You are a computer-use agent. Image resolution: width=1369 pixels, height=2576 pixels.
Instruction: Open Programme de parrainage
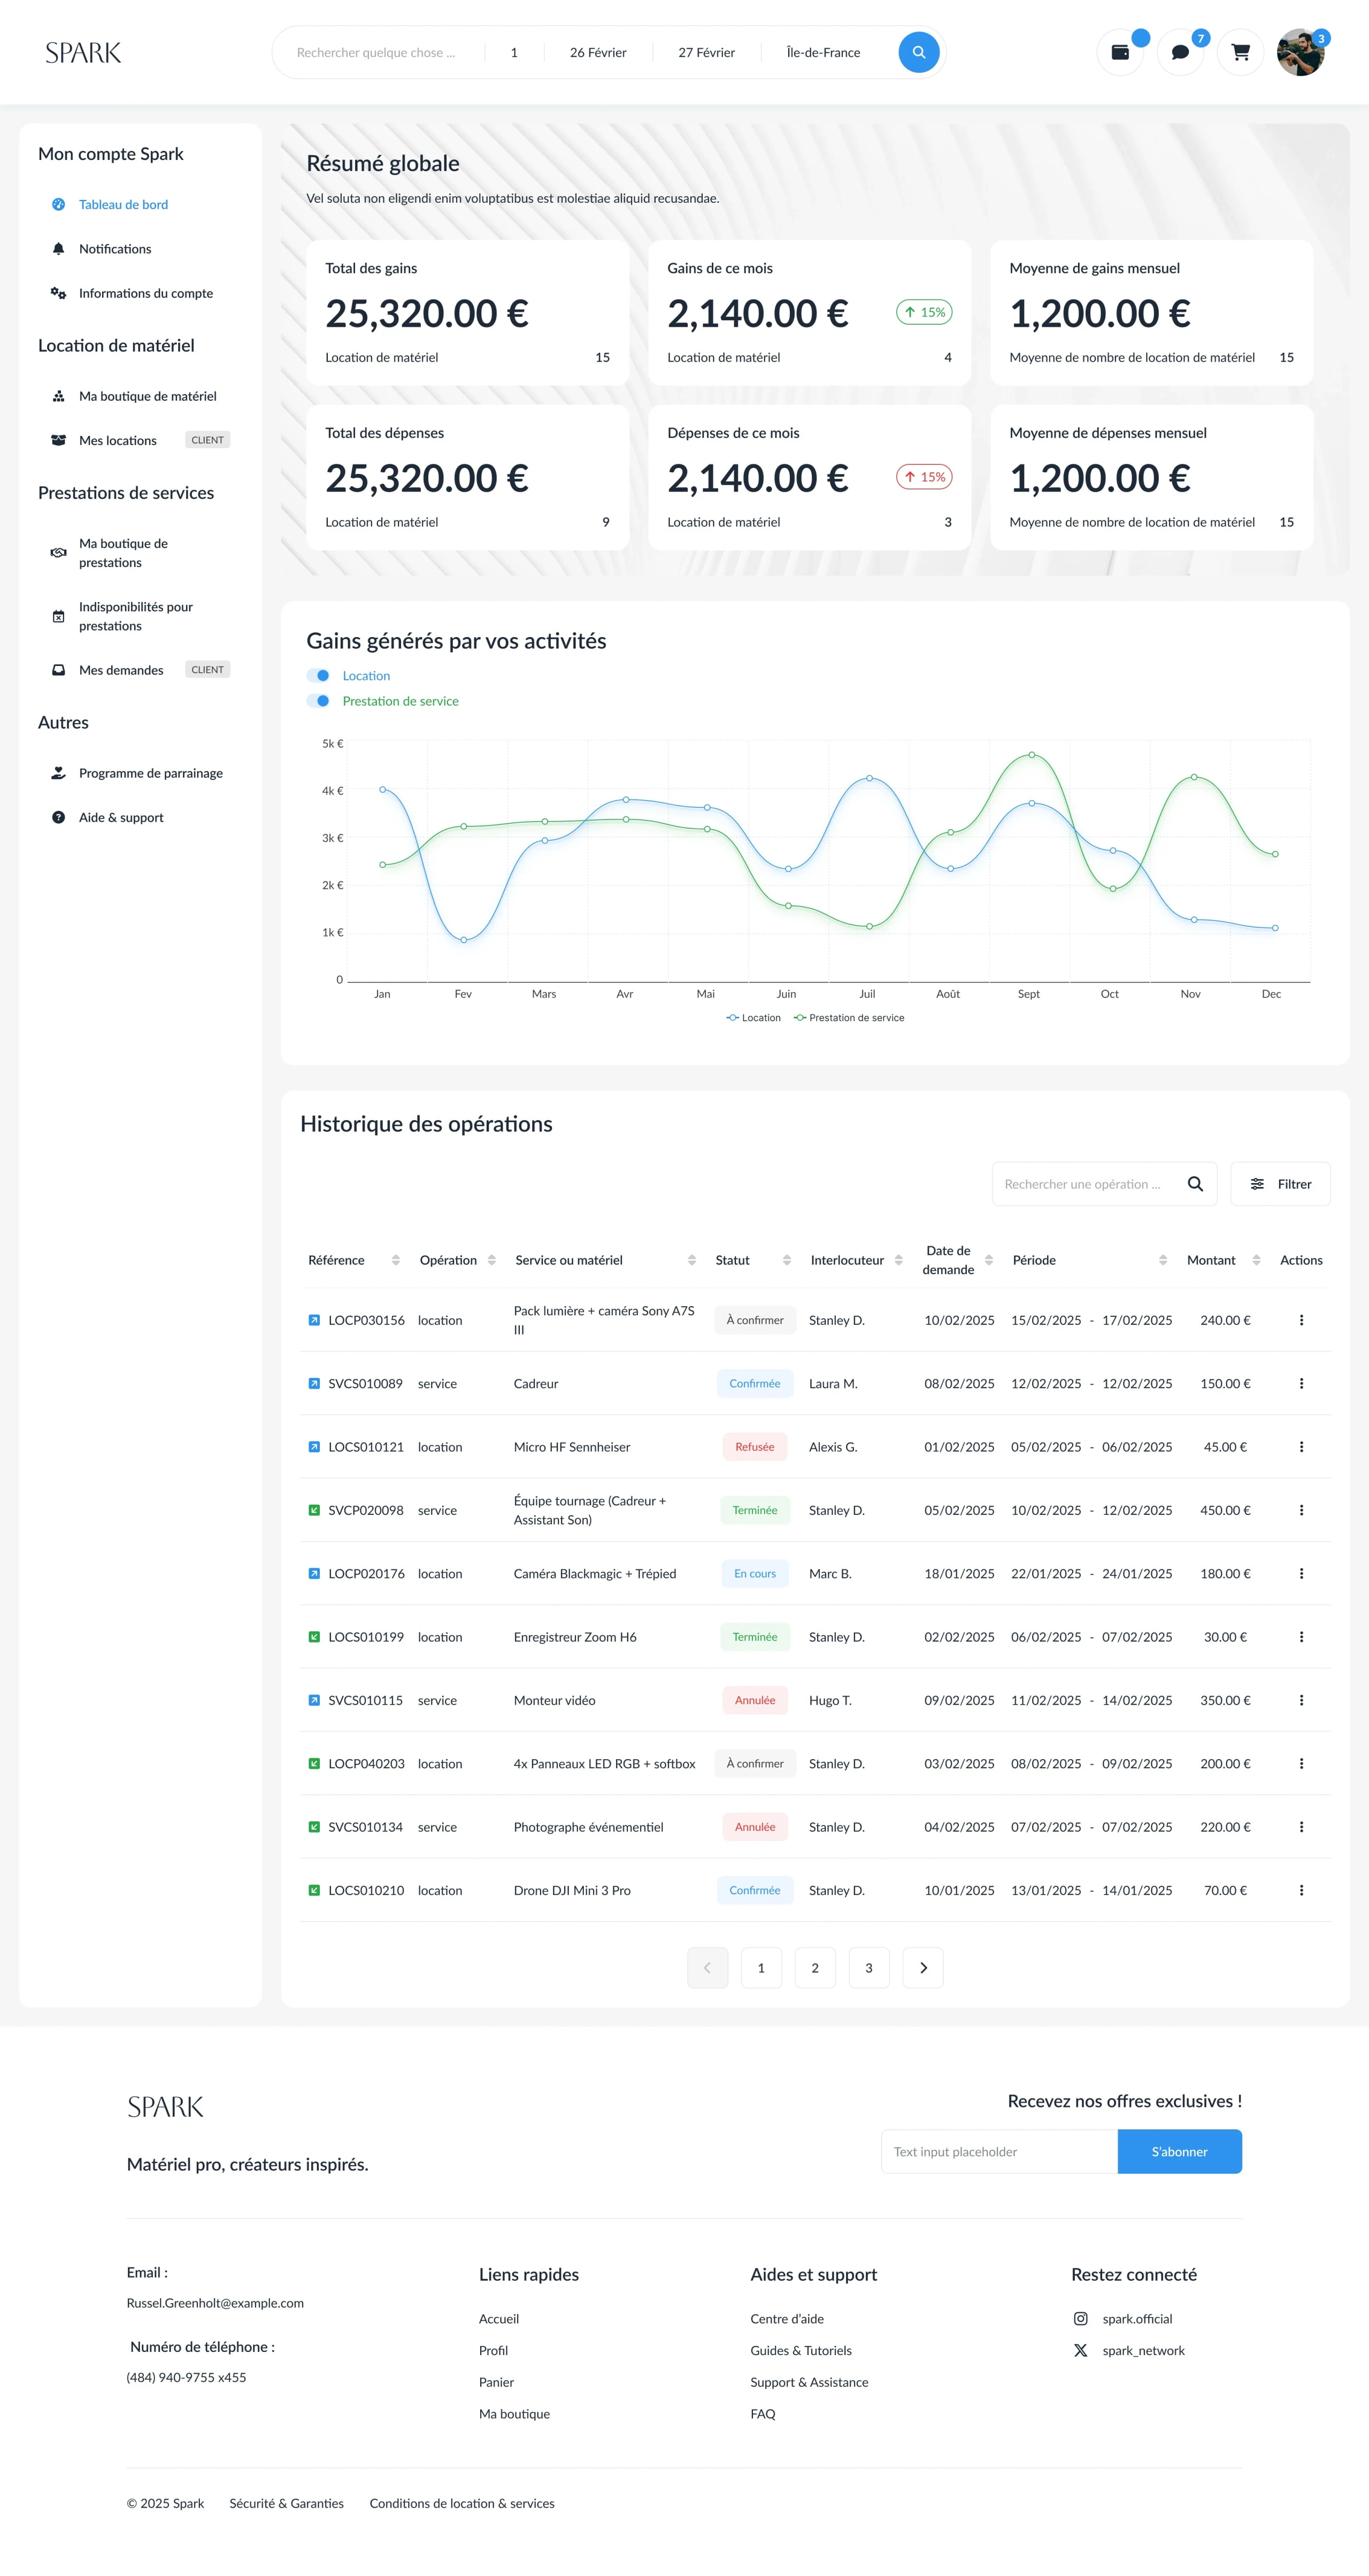coord(151,773)
